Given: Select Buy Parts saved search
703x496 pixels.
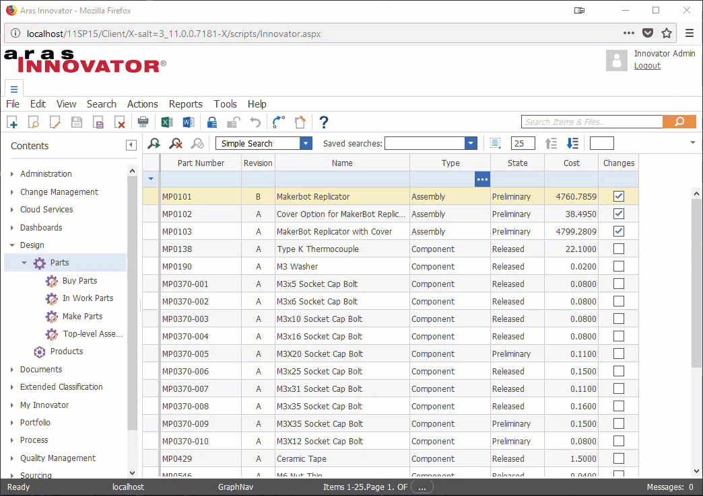Looking at the screenshot, I should tap(80, 281).
